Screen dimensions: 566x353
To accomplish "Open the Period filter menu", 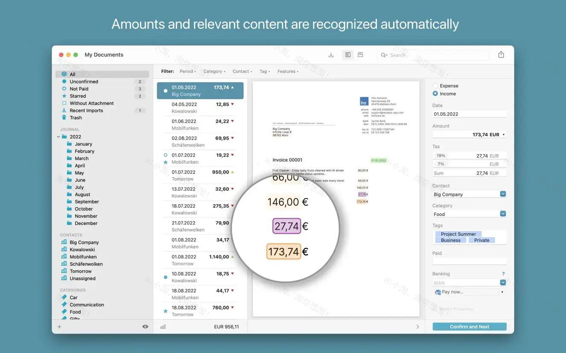I will [187, 71].
